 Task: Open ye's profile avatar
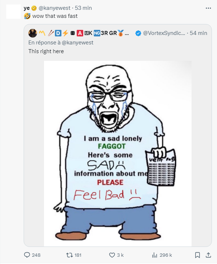[x=13, y=12]
